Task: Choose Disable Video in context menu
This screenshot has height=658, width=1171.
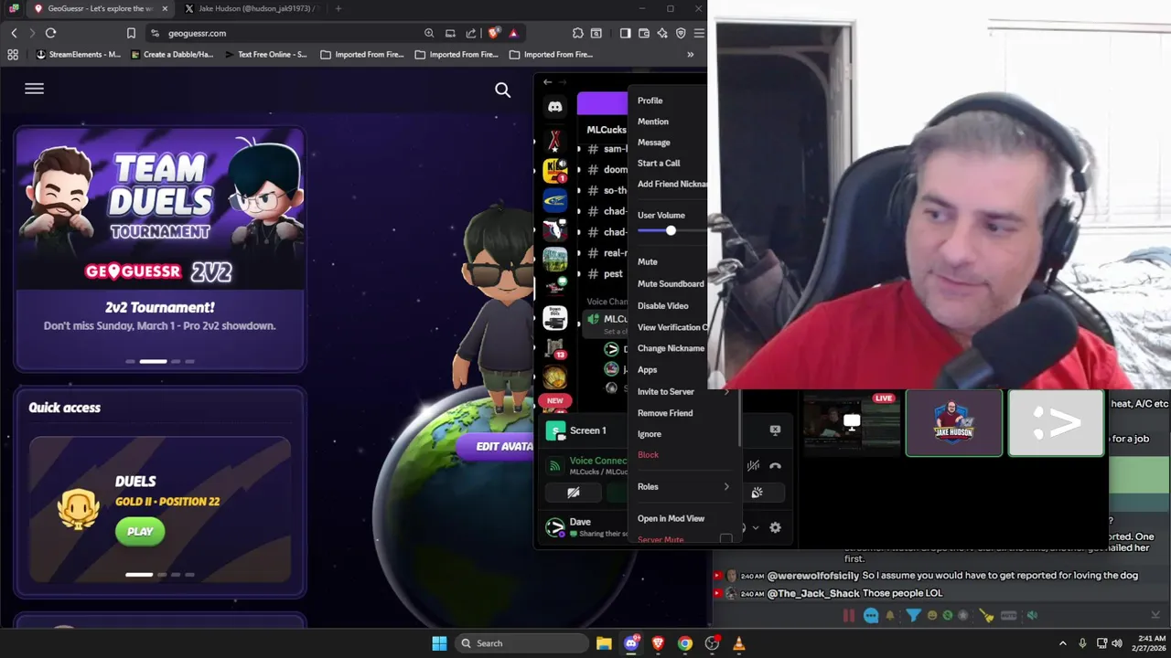Action: point(662,306)
